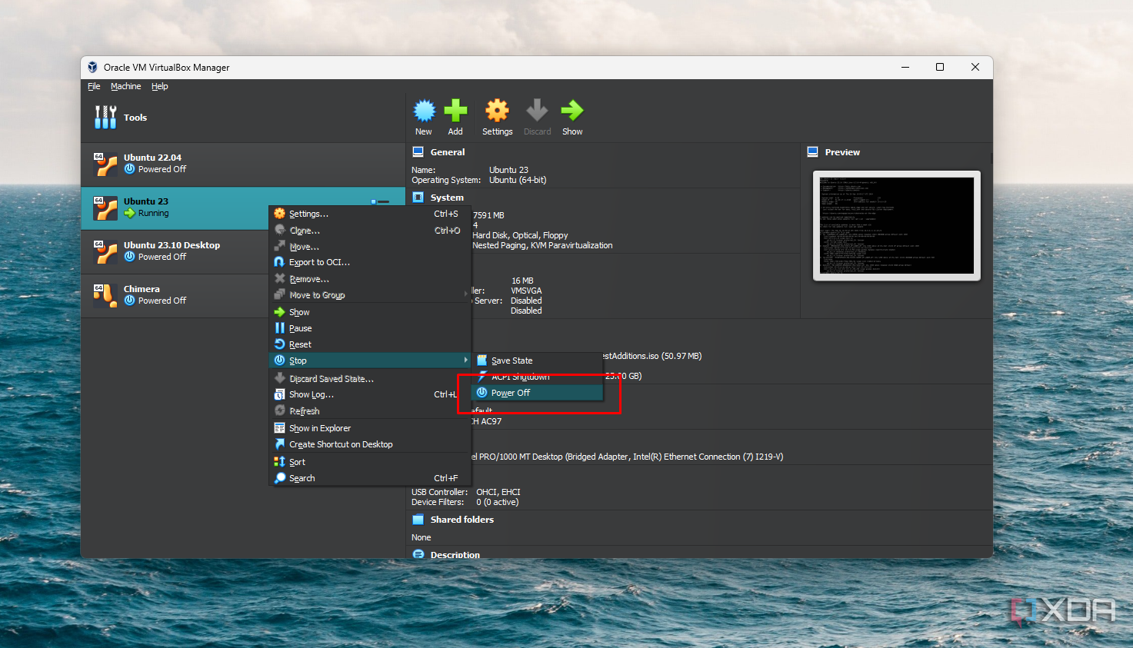Image resolution: width=1133 pixels, height=648 pixels.
Task: Click the Description section header
Action: tap(455, 554)
